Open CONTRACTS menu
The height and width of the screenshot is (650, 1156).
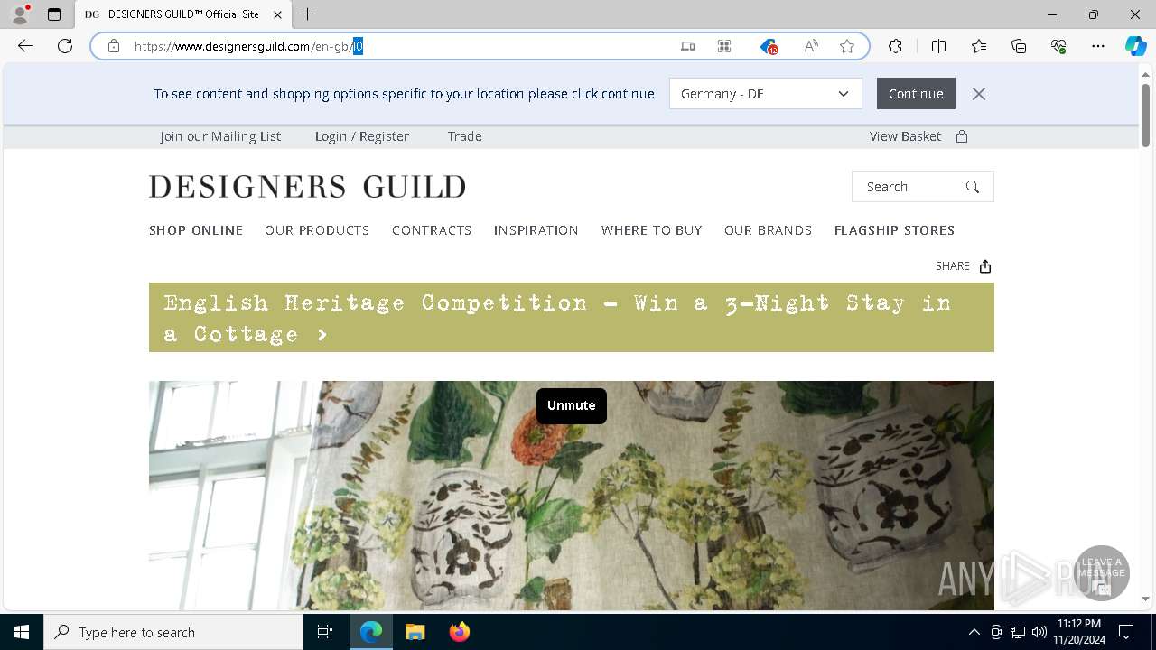click(x=432, y=230)
